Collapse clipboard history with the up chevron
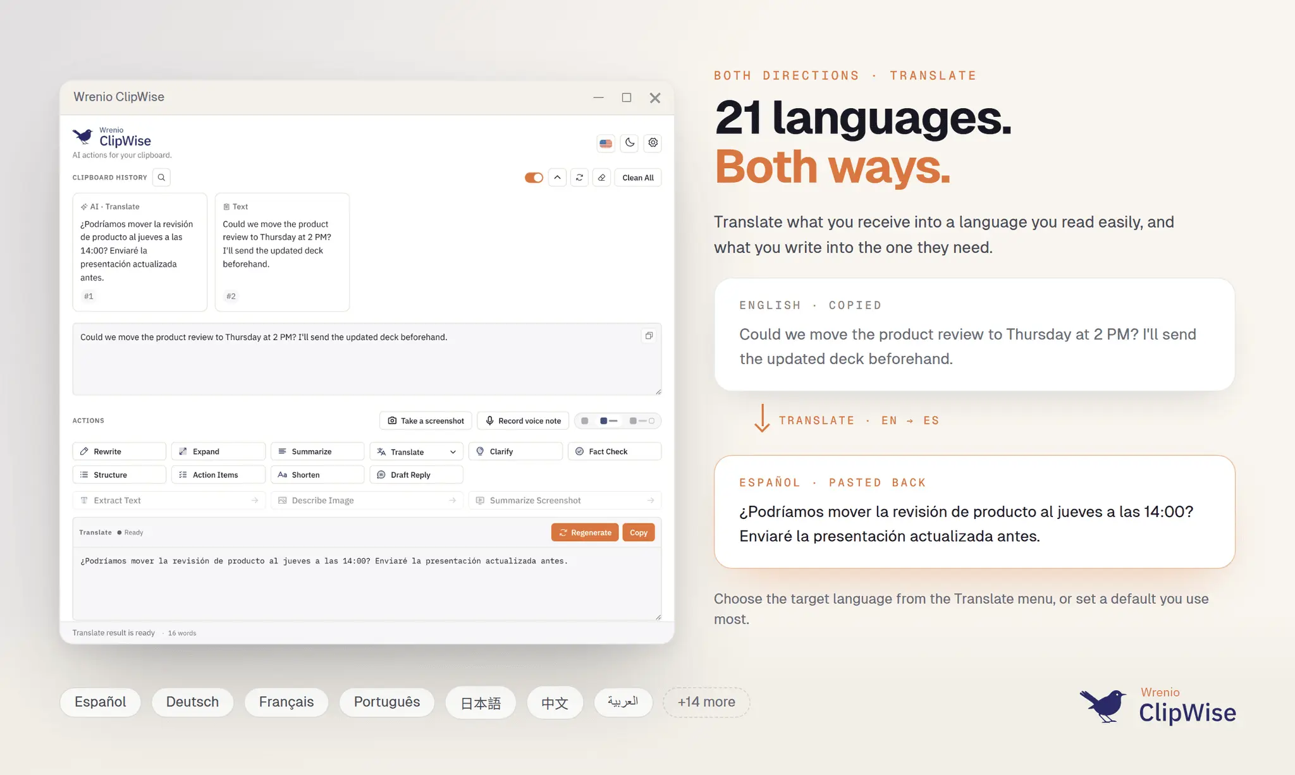 [x=557, y=178]
